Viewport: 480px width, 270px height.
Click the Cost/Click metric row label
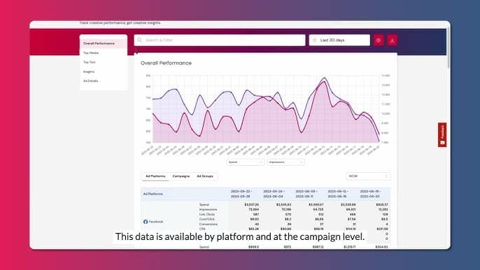tap(206, 219)
